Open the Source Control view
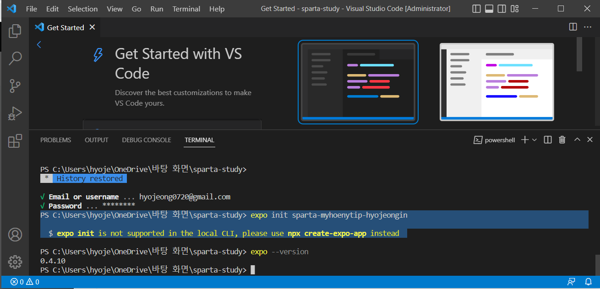Image resolution: width=600 pixels, height=289 pixels. pyautogui.click(x=15, y=86)
